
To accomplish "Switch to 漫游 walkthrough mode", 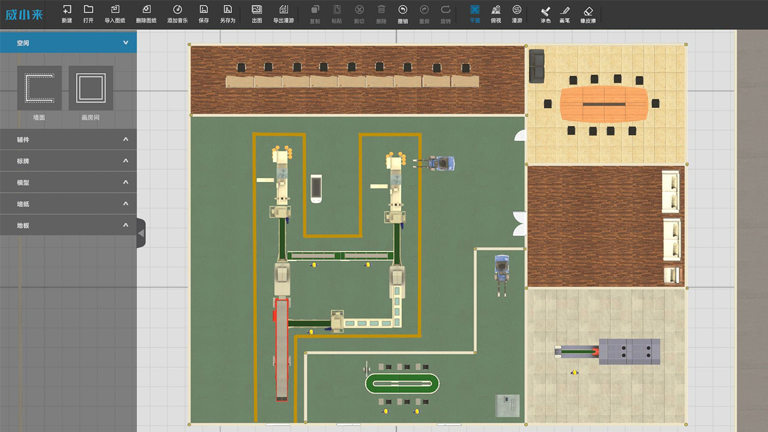I will (517, 13).
